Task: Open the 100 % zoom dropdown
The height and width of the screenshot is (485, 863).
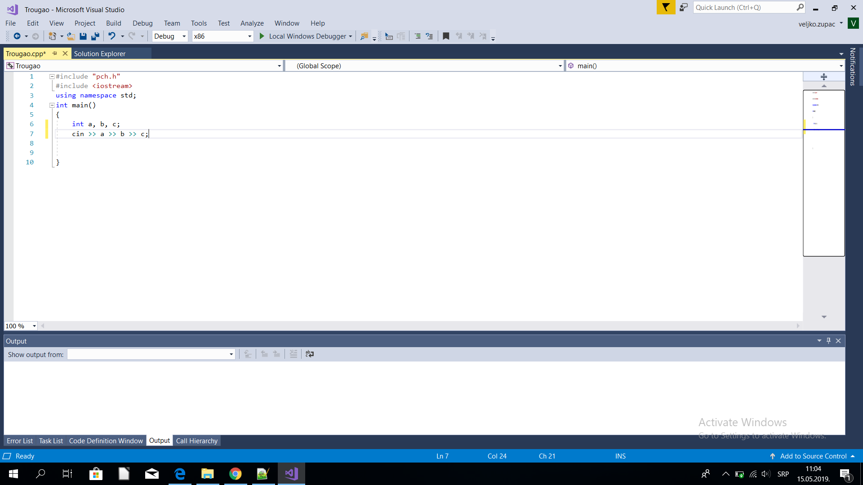Action: click(x=21, y=326)
